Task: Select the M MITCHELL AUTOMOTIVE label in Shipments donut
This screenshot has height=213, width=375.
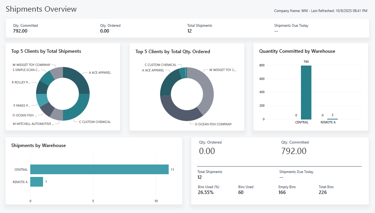Action: pos(33,124)
